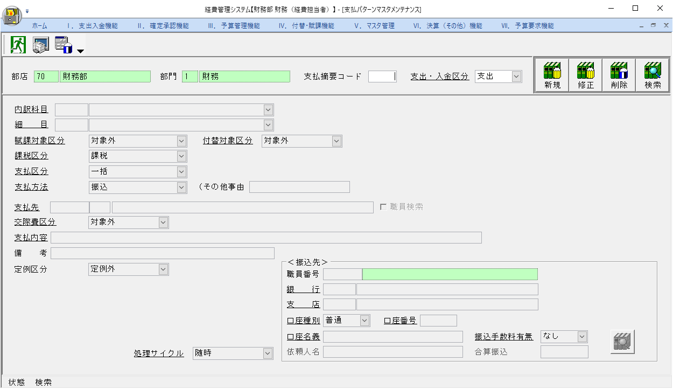Click the search icon button in 振込先 panel
The image size is (673, 389).
623,342
